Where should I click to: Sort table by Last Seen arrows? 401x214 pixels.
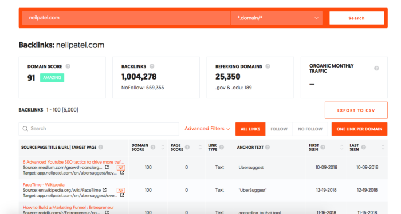383,148
